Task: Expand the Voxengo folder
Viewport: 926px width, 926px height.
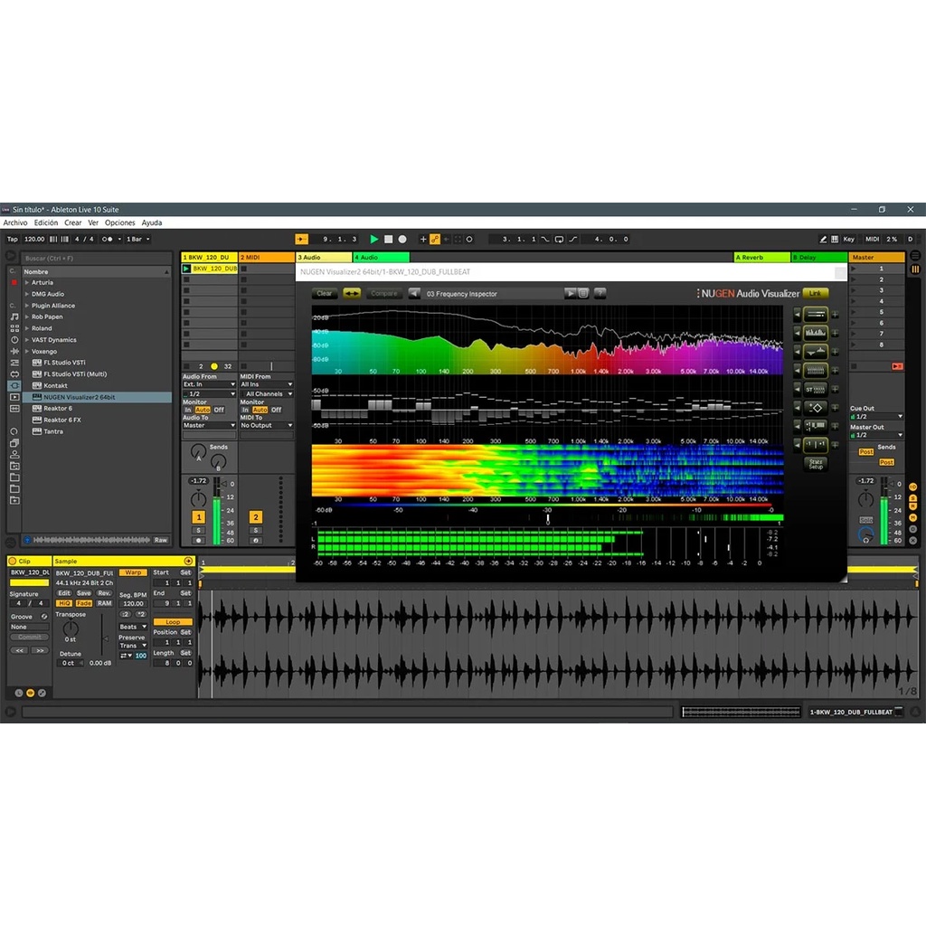Action: point(26,352)
